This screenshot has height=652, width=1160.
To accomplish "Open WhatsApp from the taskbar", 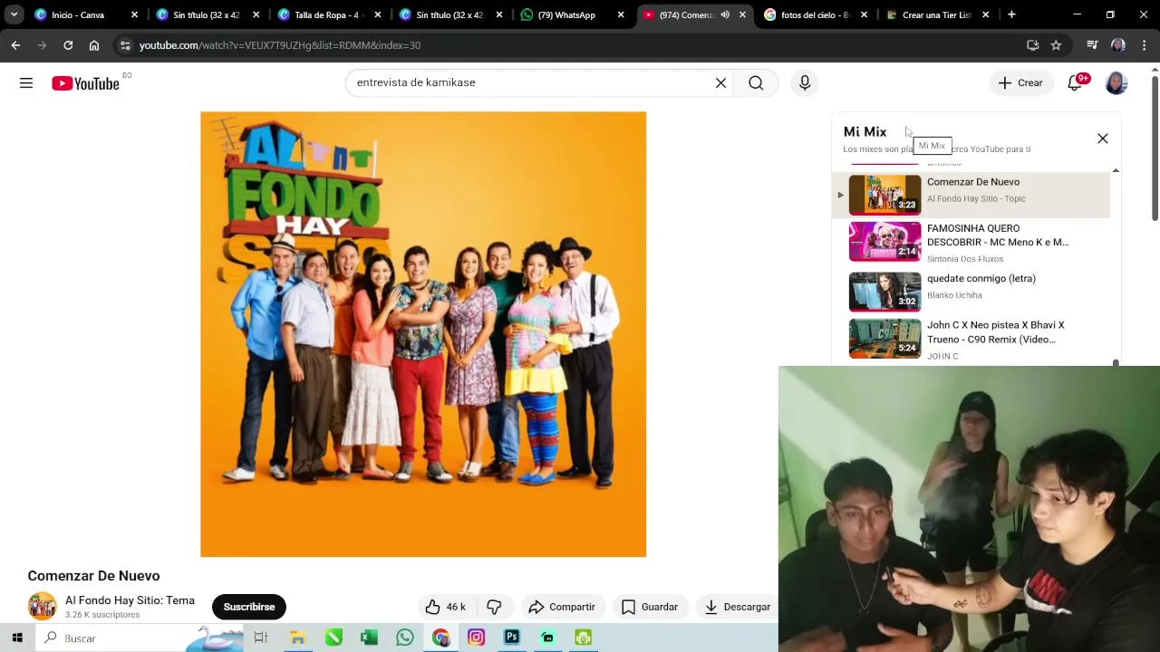I will pos(405,638).
